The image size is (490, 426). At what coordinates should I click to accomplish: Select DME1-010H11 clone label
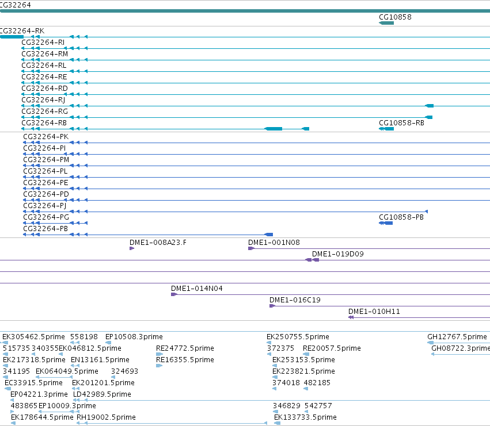point(374,312)
